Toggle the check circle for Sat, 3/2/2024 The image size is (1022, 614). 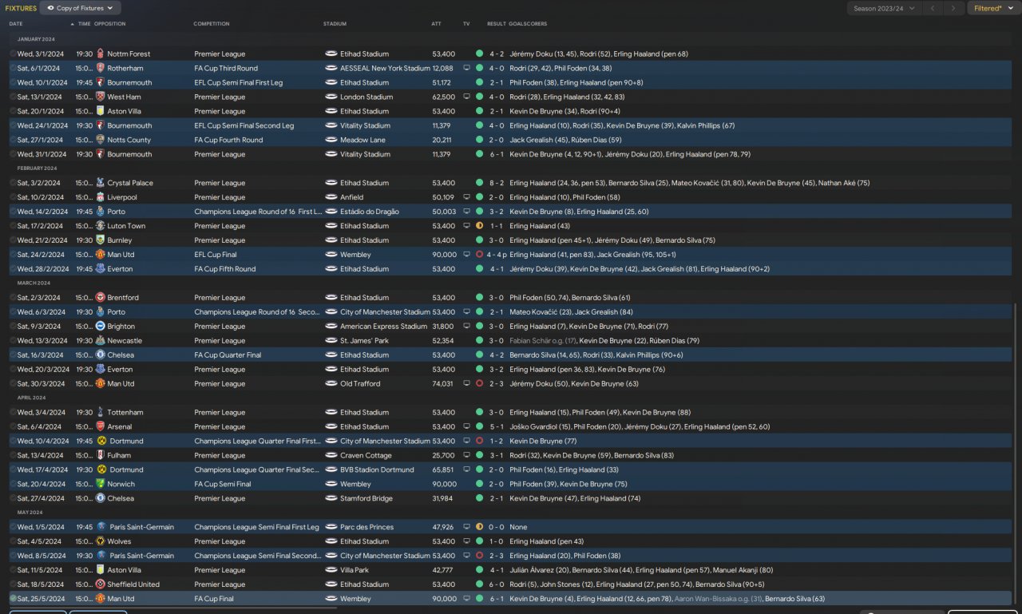pos(13,183)
